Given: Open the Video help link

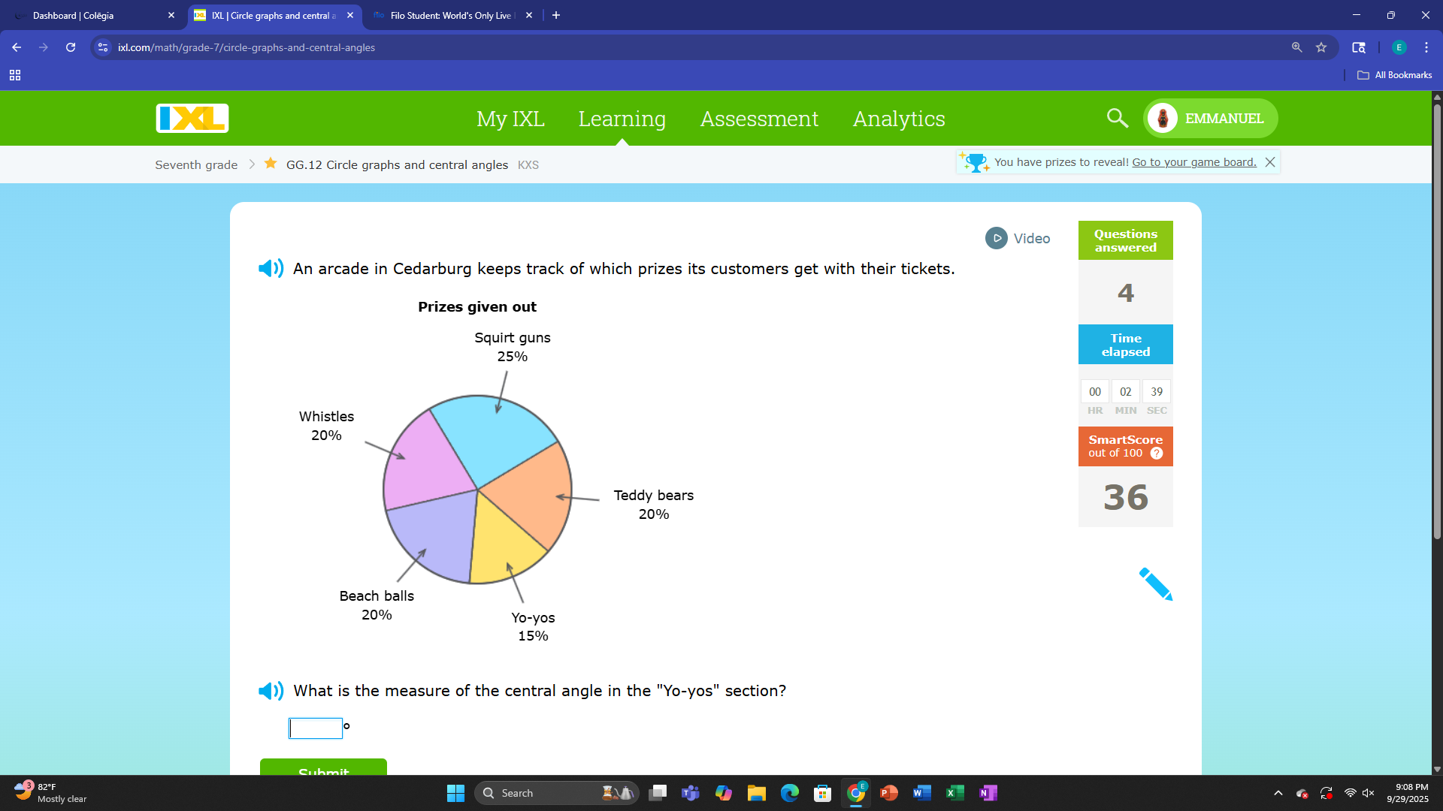Looking at the screenshot, I should coord(1018,239).
